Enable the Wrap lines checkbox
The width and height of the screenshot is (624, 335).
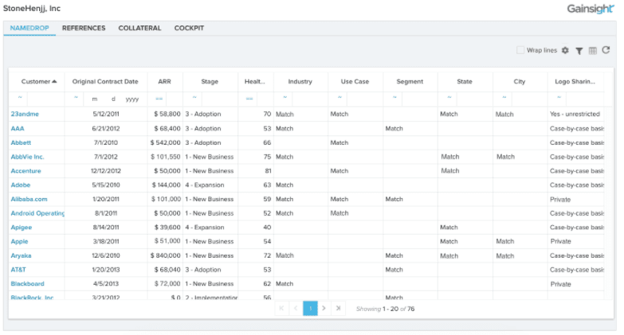click(520, 50)
